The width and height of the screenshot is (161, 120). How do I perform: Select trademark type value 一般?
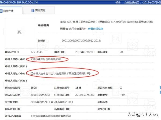[122, 95]
